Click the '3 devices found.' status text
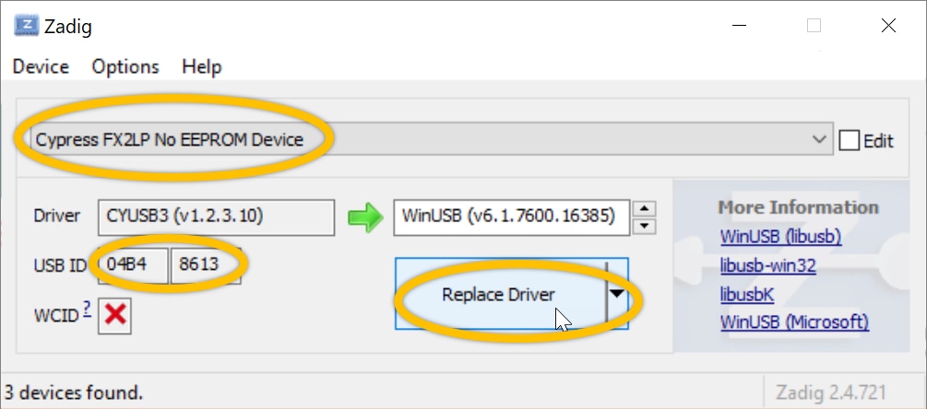This screenshot has height=409, width=927. 73,391
